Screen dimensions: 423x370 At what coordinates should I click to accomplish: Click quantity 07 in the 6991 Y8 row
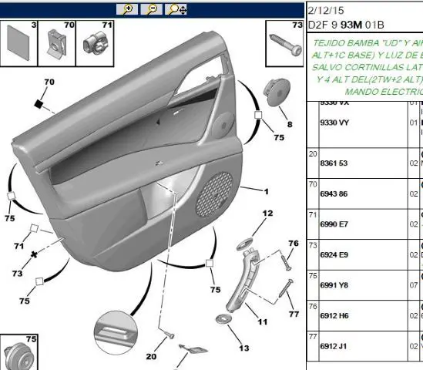tap(414, 285)
